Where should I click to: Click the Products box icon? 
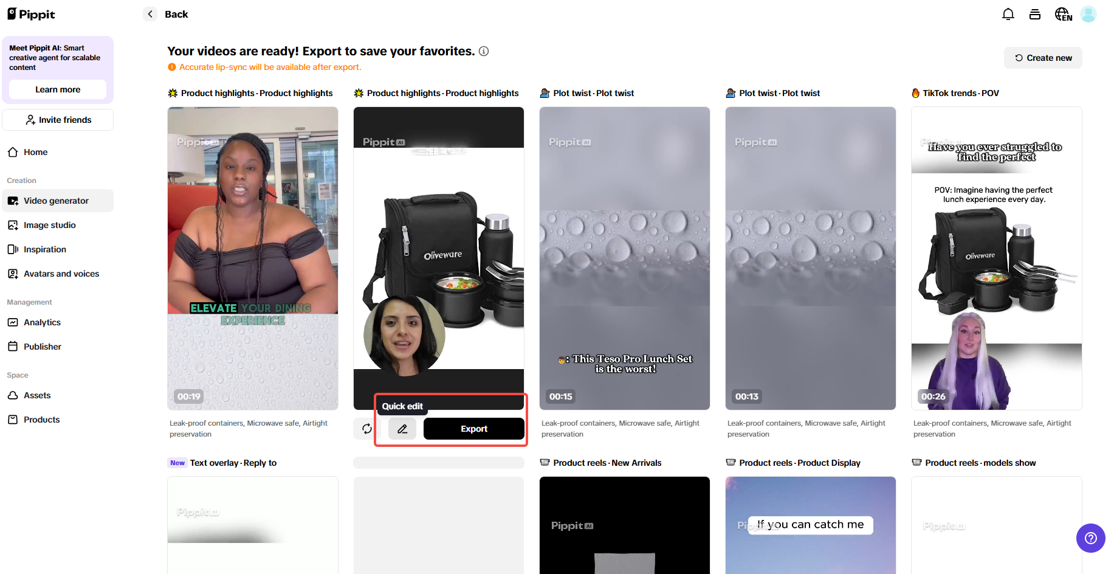[x=13, y=420]
